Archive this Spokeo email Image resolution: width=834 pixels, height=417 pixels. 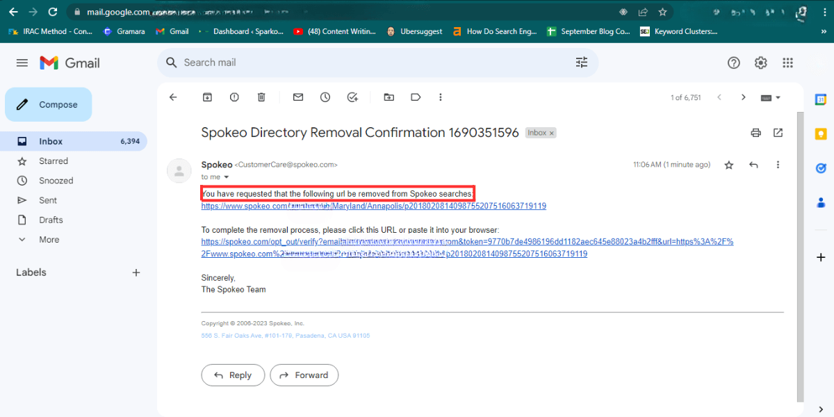pyautogui.click(x=207, y=97)
